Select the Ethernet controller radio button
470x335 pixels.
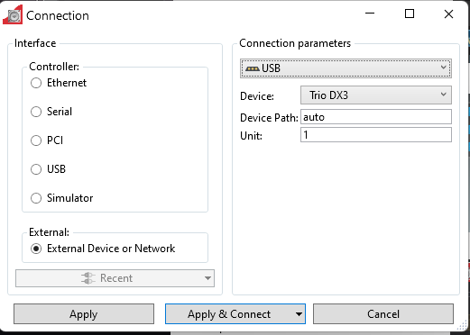coord(36,83)
